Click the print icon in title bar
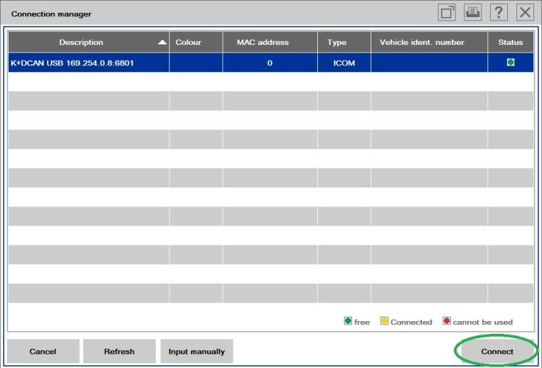Image resolution: width=542 pixels, height=368 pixels. [x=473, y=12]
